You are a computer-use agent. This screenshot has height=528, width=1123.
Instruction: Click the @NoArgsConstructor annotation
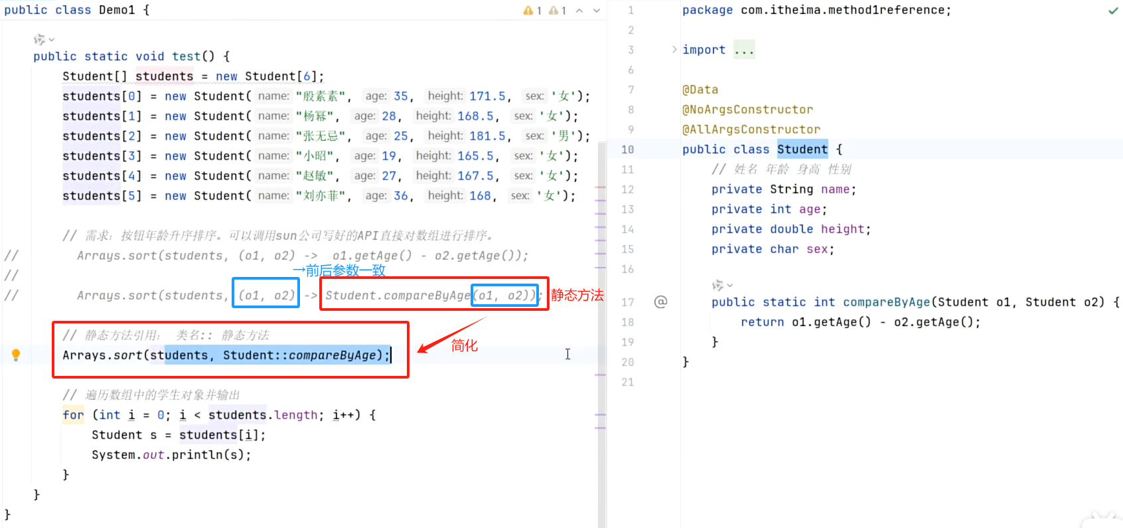click(747, 110)
